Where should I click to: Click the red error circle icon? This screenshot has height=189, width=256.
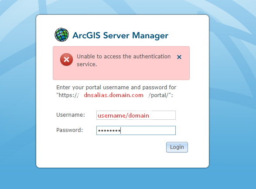[x=66, y=60]
